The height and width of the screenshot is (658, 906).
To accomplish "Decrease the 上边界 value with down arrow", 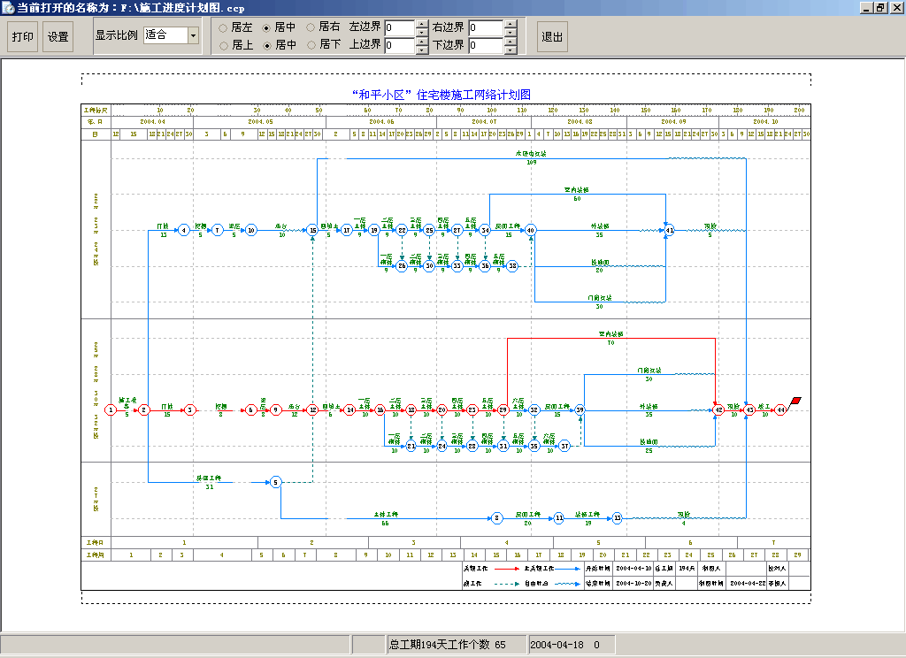I will pos(422,50).
